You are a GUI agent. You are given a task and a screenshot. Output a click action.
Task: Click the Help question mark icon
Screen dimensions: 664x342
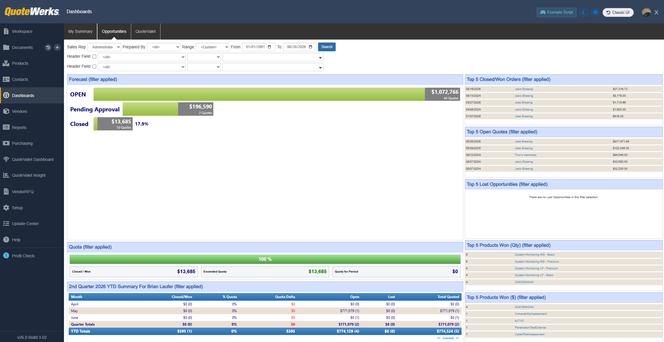tap(6, 239)
